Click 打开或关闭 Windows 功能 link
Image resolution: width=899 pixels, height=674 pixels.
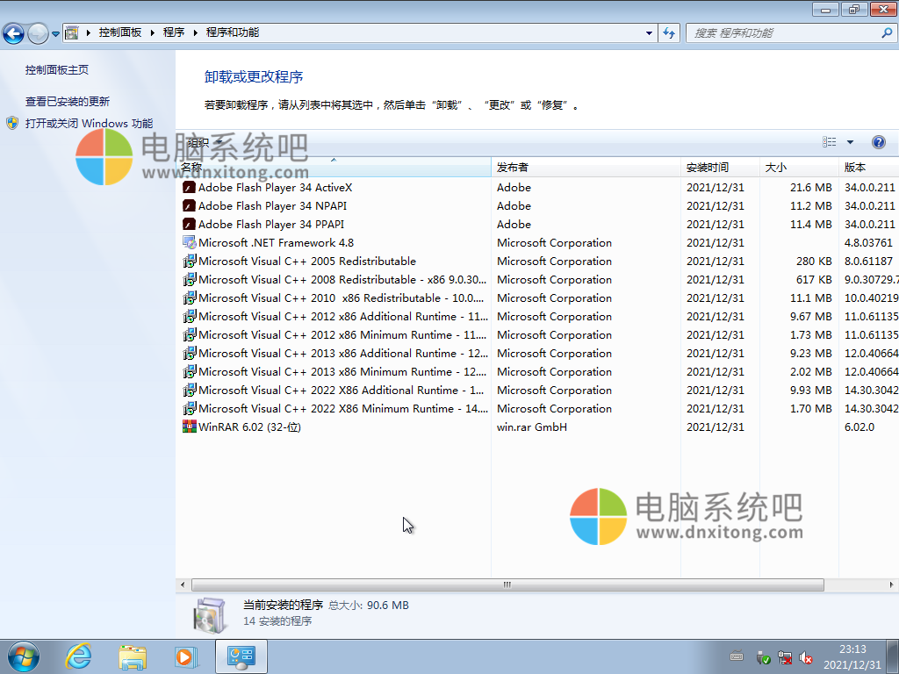(x=89, y=124)
